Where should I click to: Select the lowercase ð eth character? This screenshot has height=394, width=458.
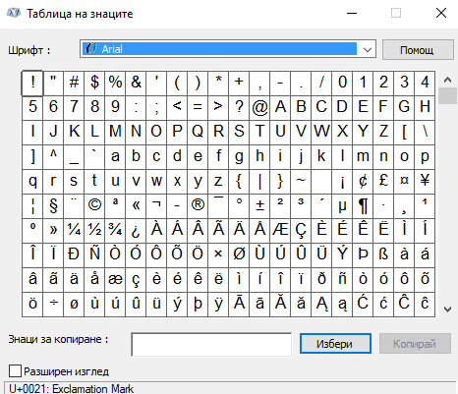point(321,280)
